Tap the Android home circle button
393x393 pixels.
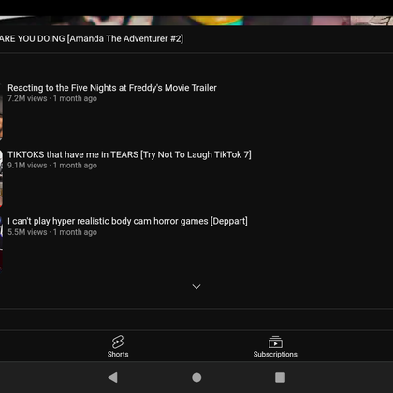tap(196, 377)
